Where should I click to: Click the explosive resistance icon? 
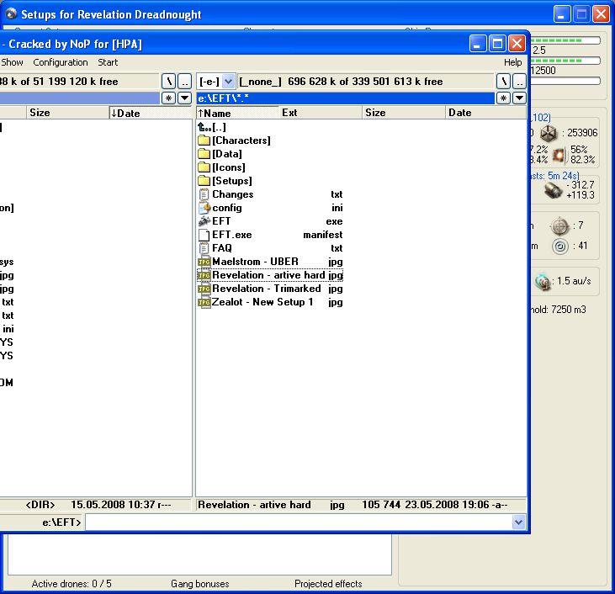pos(559,155)
